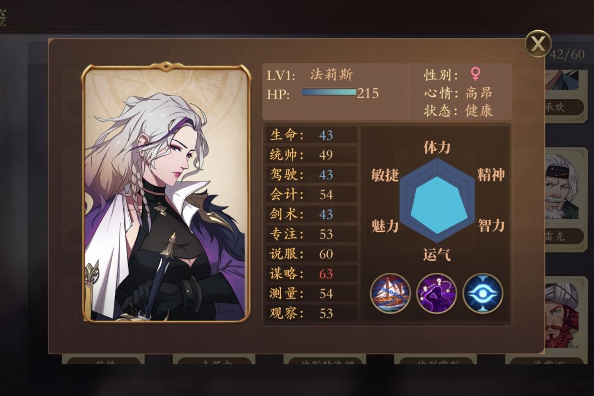Image resolution: width=594 pixels, height=396 pixels.
Task: Select the 说服 stat row
Action: 312,254
